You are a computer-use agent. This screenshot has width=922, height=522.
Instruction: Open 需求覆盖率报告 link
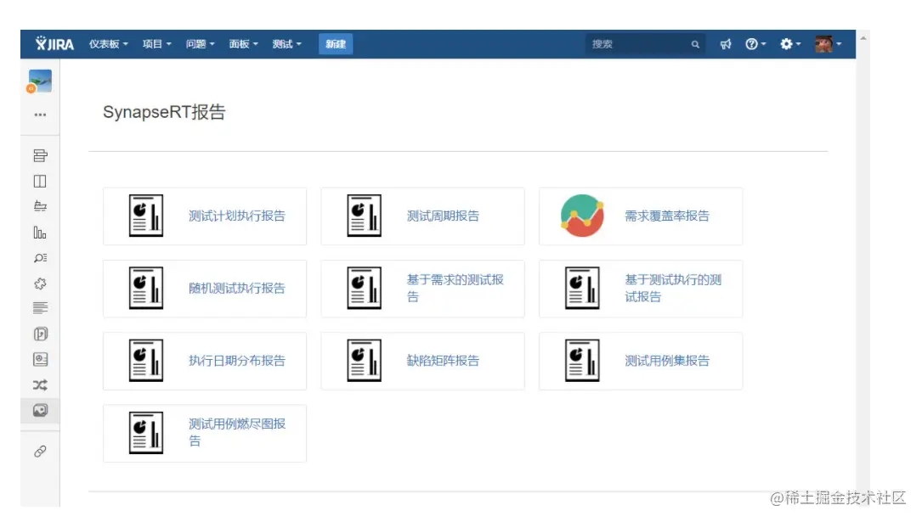pos(667,216)
